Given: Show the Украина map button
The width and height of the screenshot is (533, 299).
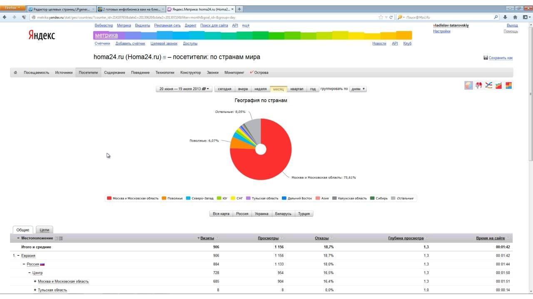Looking at the screenshot, I should coord(262,214).
